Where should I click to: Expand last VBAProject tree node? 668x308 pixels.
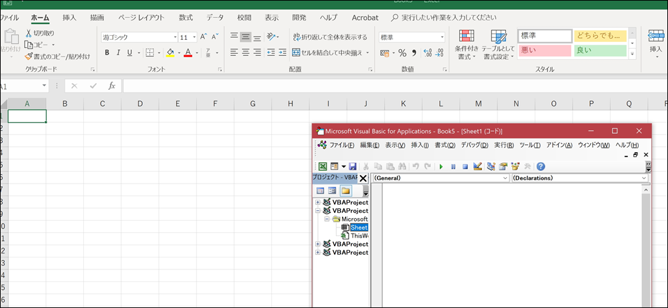point(317,252)
